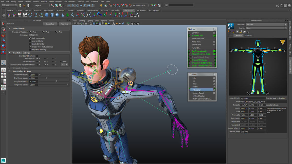Image resolution: width=292 pixels, height=164 pixels.
Task: Create a polygon cylinder from shelf
Action: point(52,15)
